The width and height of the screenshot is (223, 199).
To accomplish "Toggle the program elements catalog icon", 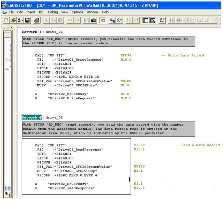I will click(103, 20).
